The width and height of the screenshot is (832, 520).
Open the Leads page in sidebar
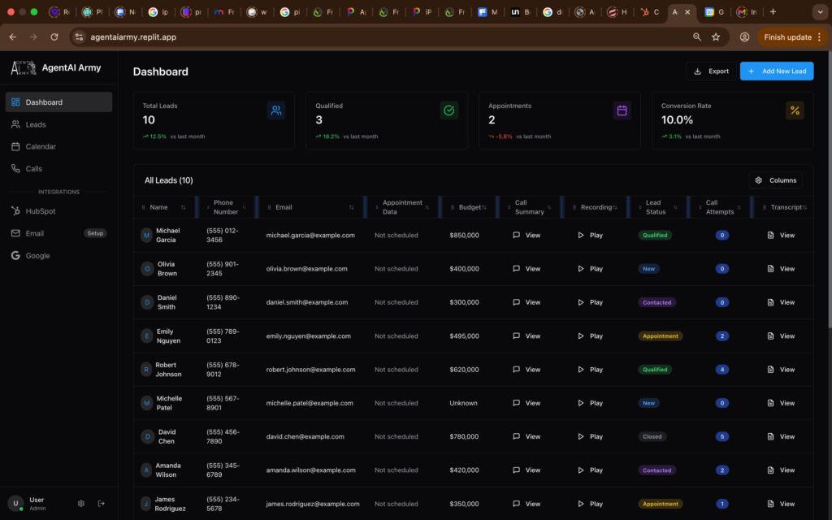click(36, 124)
